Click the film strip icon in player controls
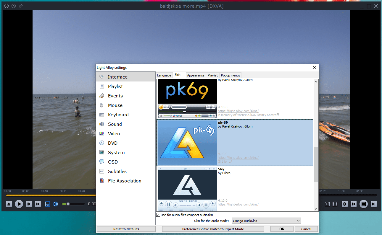The height and width of the screenshot is (235, 382). pyautogui.click(x=335, y=204)
